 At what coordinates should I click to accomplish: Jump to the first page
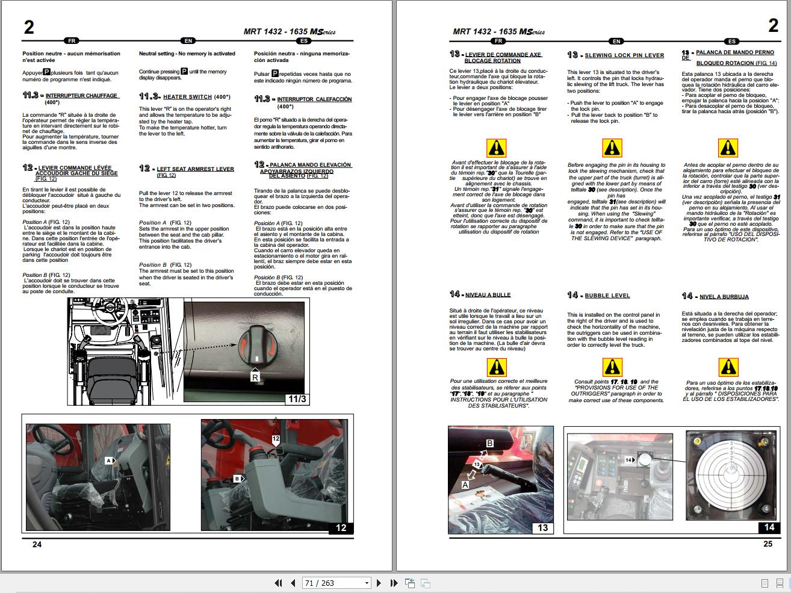276,583
